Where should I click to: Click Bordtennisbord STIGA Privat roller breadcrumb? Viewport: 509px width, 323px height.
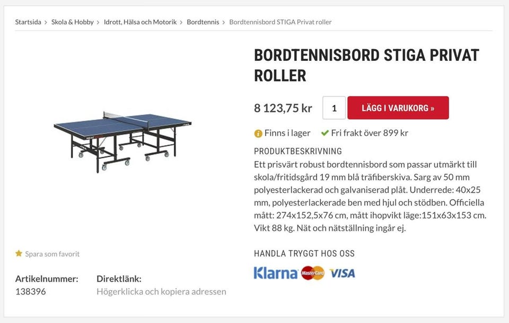pos(280,22)
